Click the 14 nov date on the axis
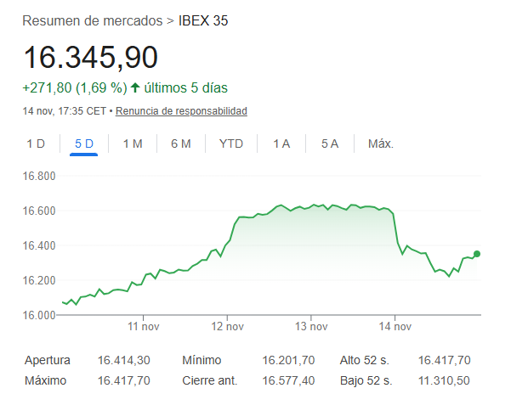 click(395, 326)
